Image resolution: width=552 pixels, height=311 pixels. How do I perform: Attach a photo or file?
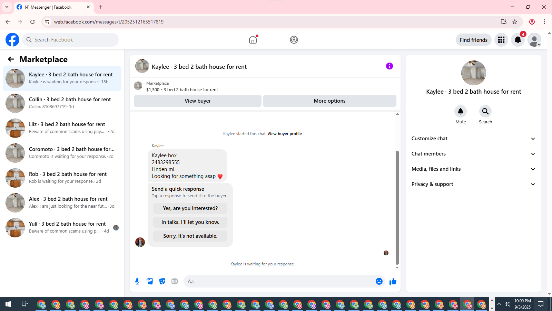150,281
